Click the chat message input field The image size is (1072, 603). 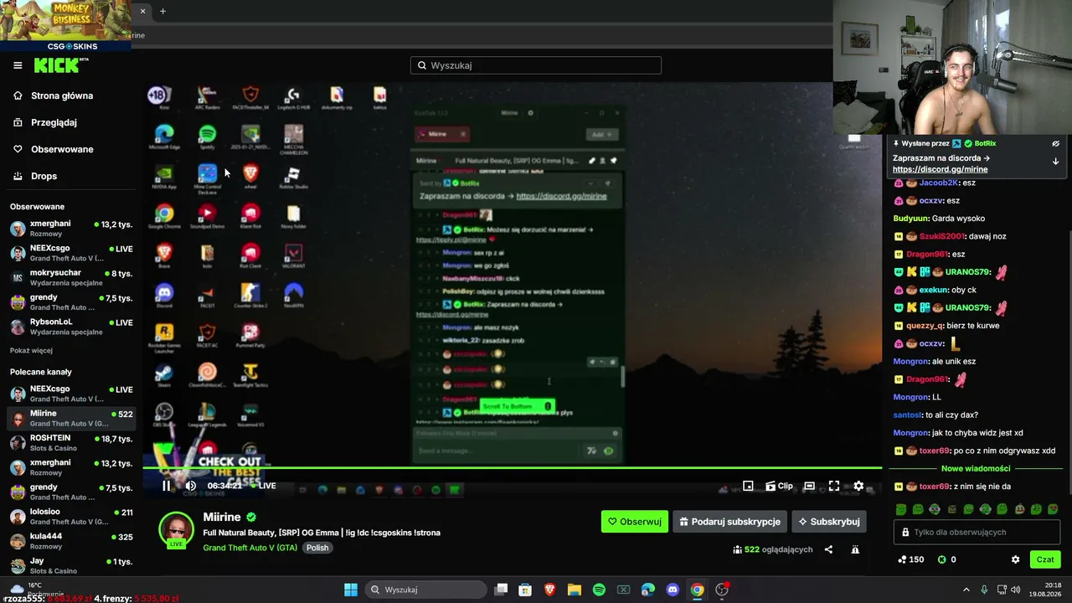click(x=976, y=533)
